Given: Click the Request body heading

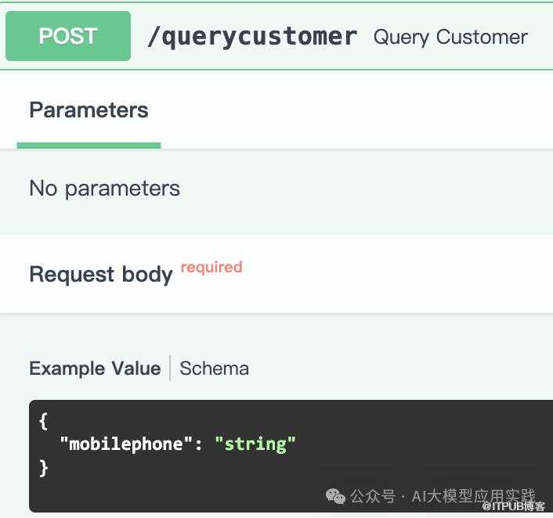Looking at the screenshot, I should tap(100, 275).
